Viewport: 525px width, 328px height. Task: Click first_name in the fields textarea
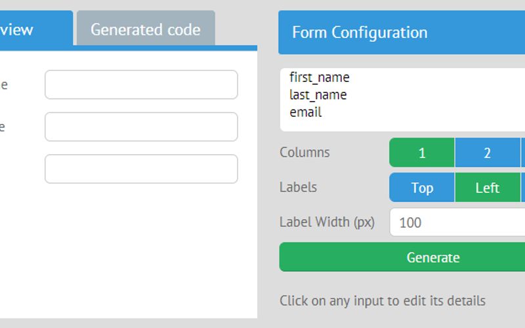[320, 77]
